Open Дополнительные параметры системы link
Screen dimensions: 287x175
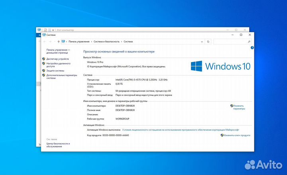click(x=61, y=76)
